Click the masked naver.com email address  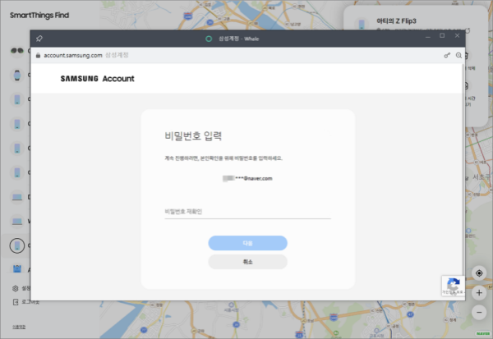[247, 178]
